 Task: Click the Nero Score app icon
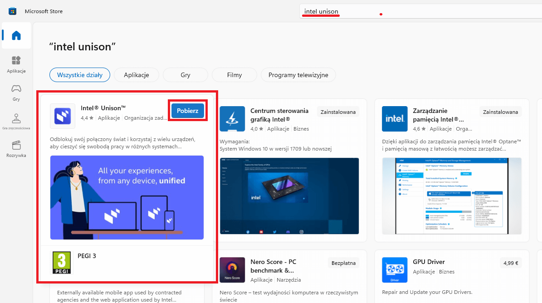point(232,270)
